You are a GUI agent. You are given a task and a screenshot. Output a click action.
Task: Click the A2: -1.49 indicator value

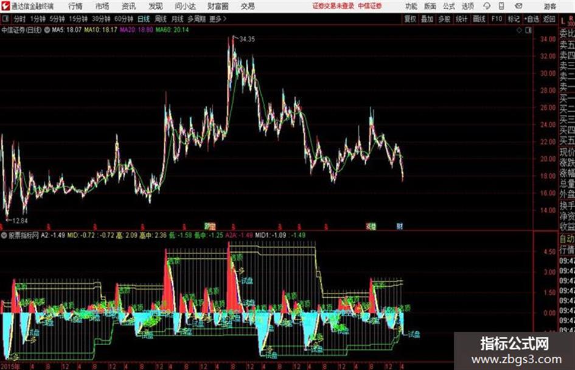(x=53, y=235)
